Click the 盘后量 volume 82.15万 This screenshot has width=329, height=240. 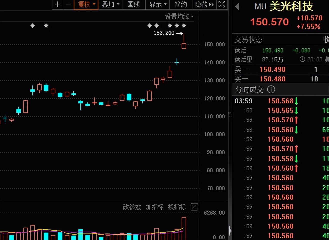[273, 59]
